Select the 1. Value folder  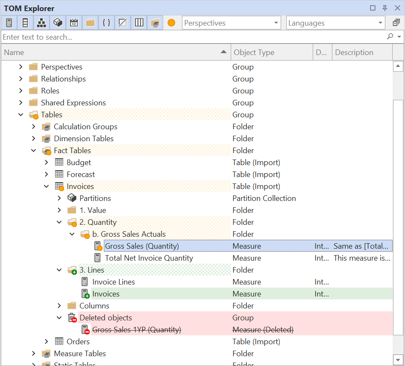(93, 210)
